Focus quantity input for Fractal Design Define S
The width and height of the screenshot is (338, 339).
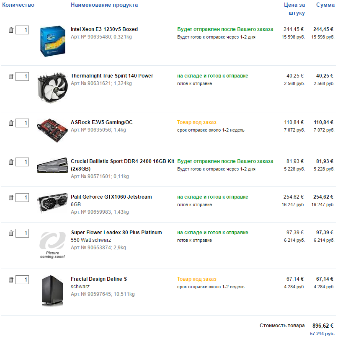point(22,280)
